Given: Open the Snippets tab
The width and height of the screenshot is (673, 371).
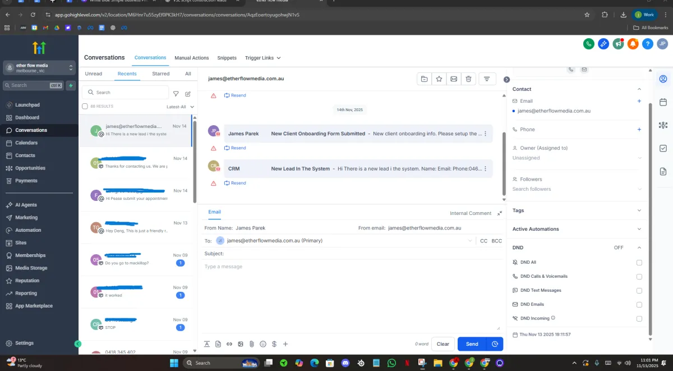Looking at the screenshot, I should (x=227, y=58).
